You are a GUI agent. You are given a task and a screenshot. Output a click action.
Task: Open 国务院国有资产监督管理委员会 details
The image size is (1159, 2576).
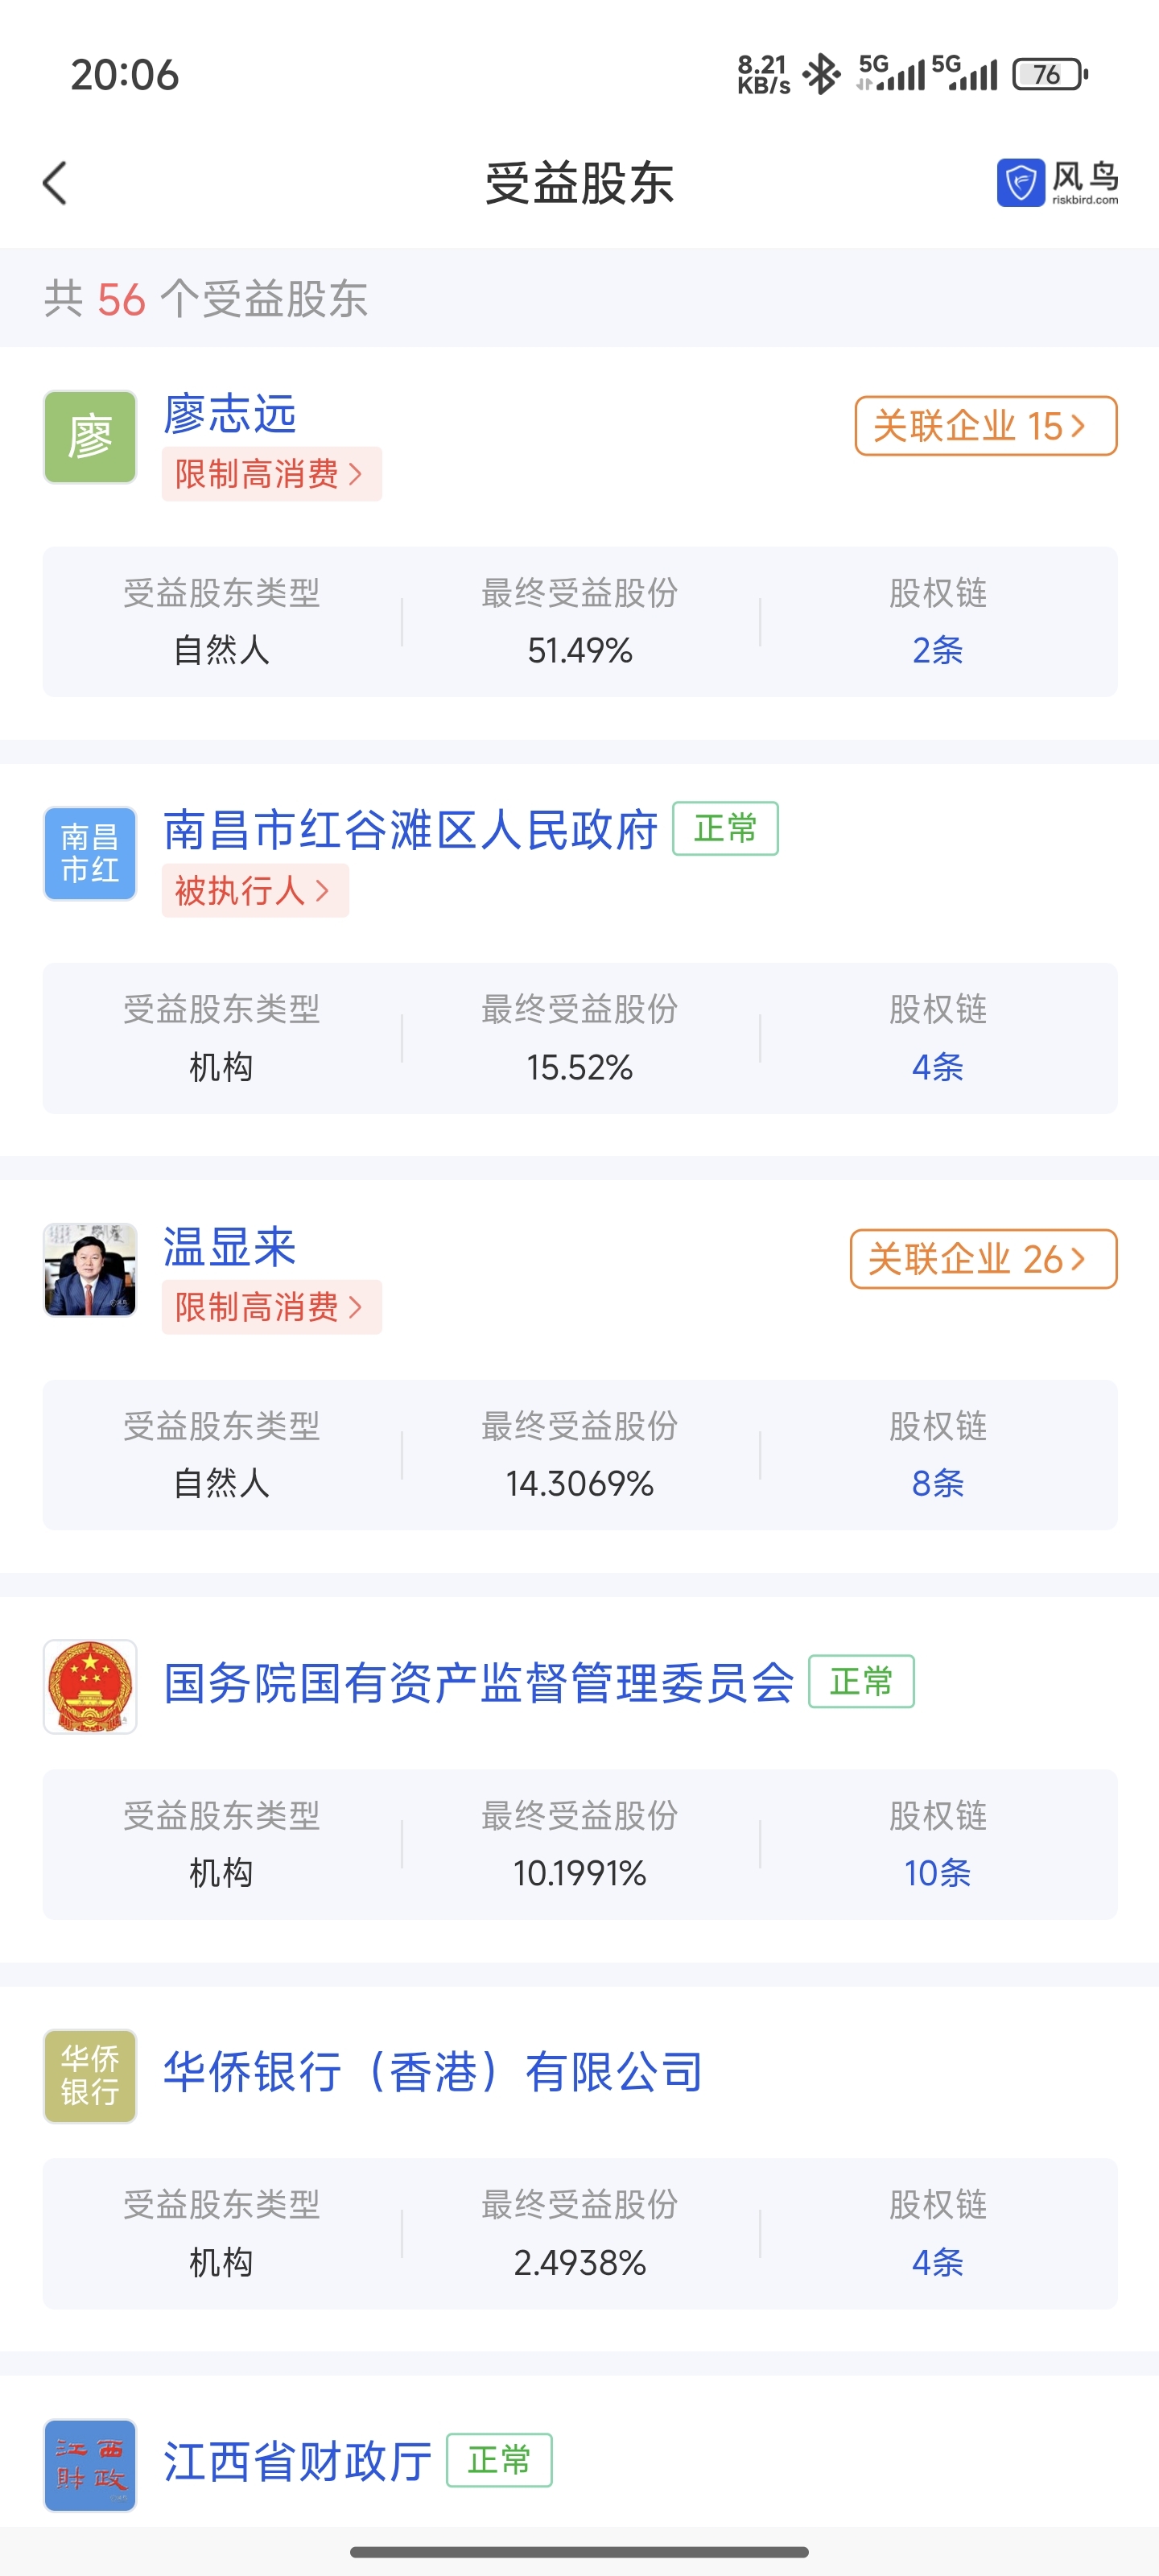tap(479, 1683)
